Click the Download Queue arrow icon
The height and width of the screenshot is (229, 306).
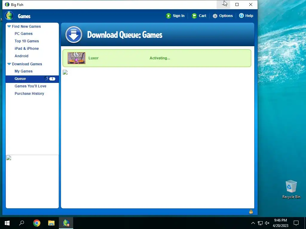[x=74, y=35]
